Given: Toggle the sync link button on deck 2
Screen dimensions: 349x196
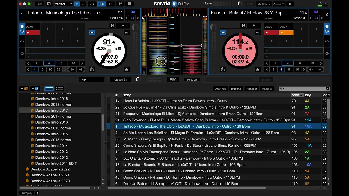Looking at the screenshot, I should tap(223, 33).
